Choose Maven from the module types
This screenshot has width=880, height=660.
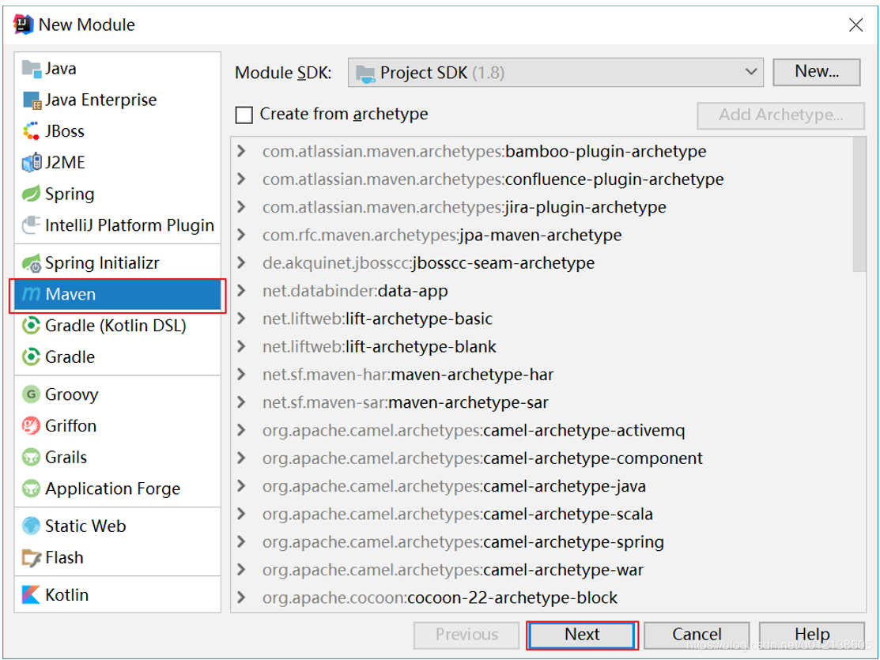tap(70, 294)
